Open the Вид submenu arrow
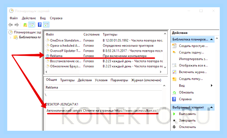The width and height of the screenshot is (227, 138). 212,86
